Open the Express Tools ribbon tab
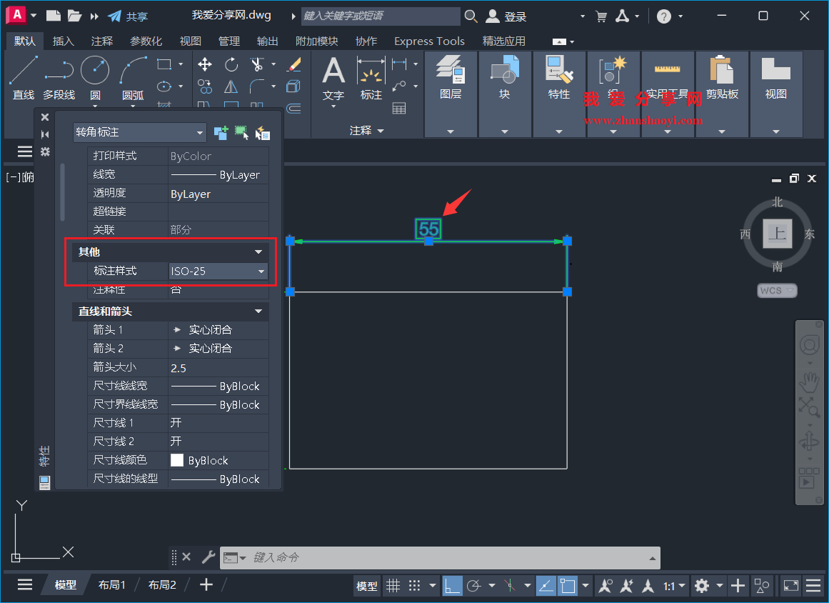This screenshot has width=829, height=603. coord(429,41)
